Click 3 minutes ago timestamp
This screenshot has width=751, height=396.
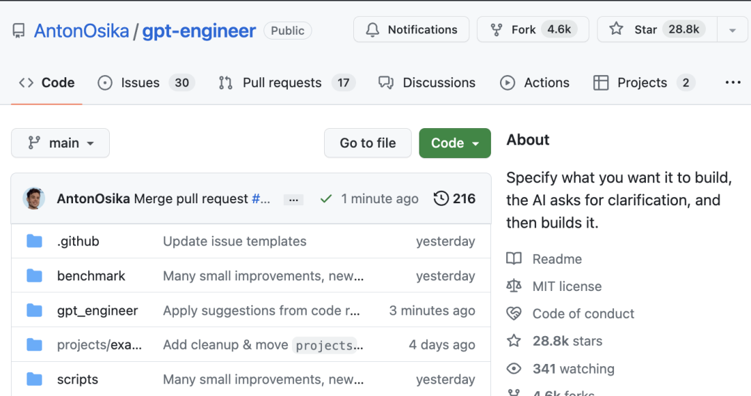[432, 310]
